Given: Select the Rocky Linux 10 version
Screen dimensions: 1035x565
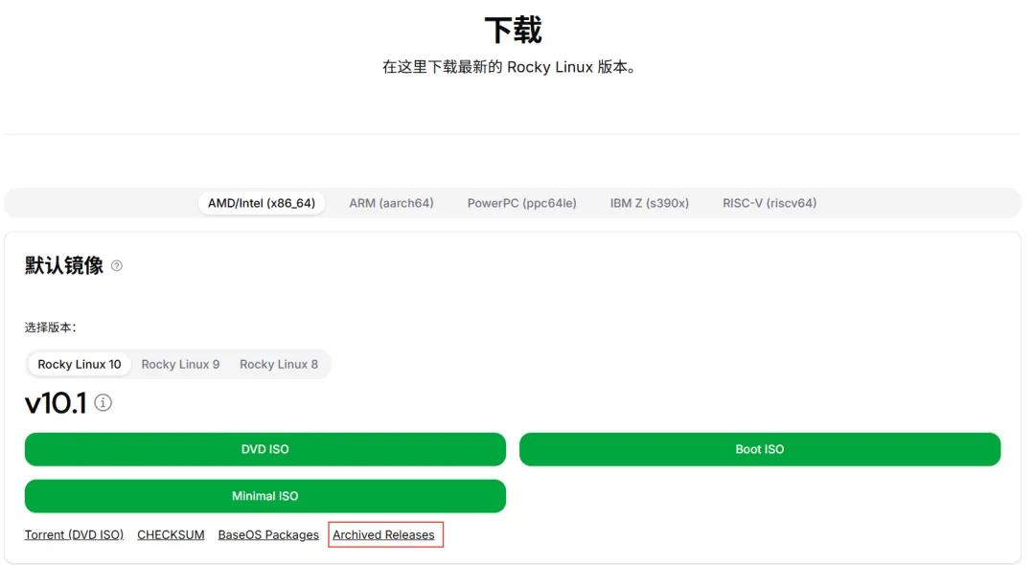Looking at the screenshot, I should [80, 364].
